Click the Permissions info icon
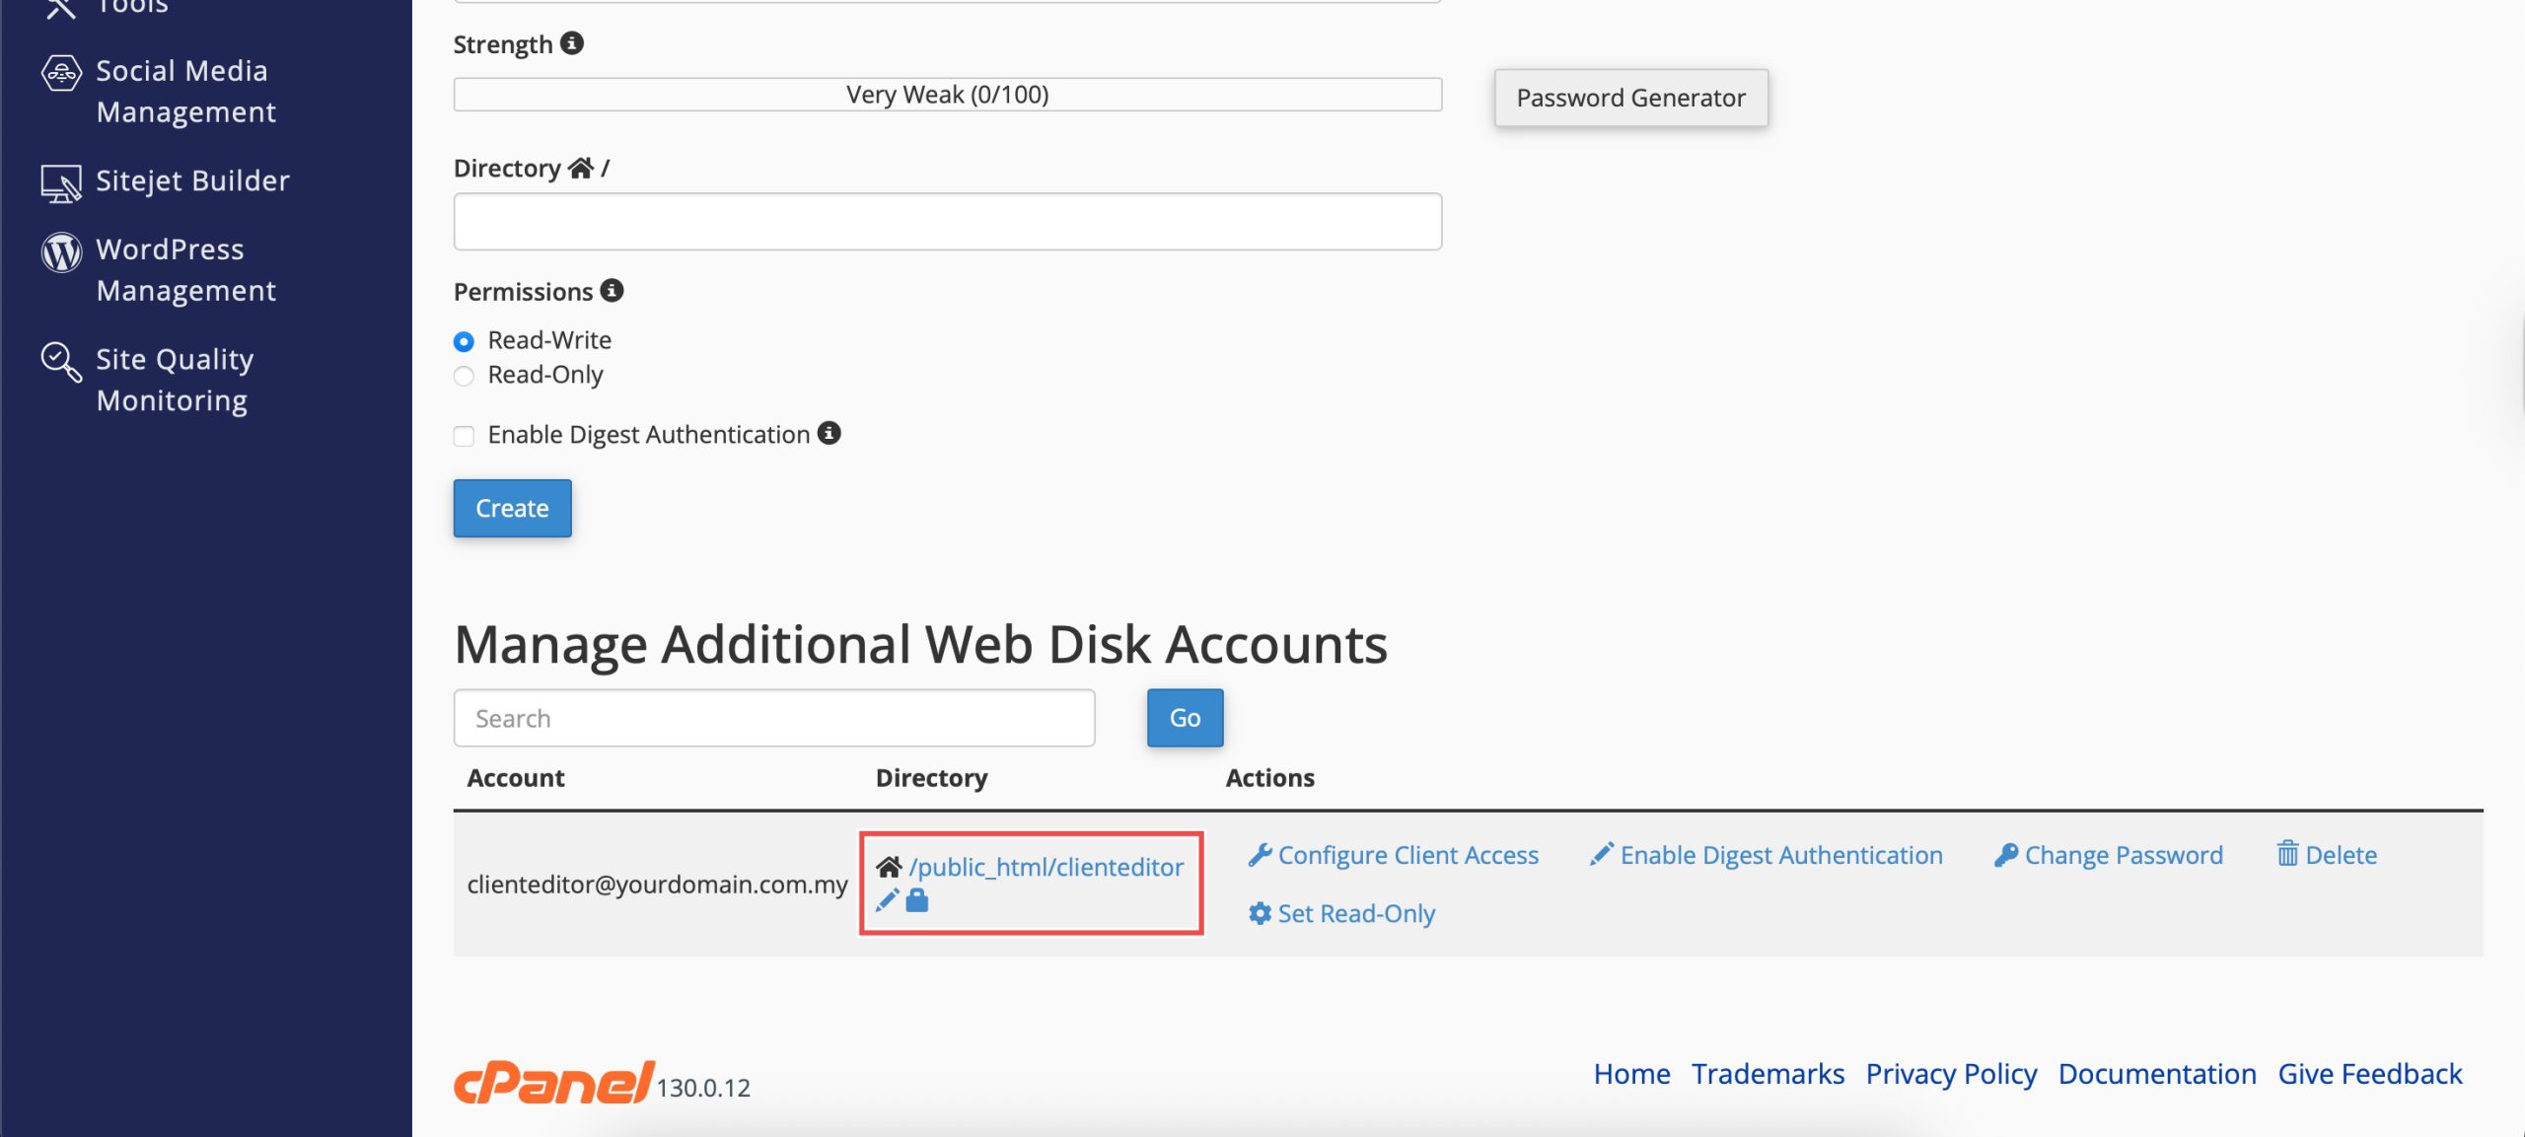This screenshot has width=2525, height=1137. [613, 291]
